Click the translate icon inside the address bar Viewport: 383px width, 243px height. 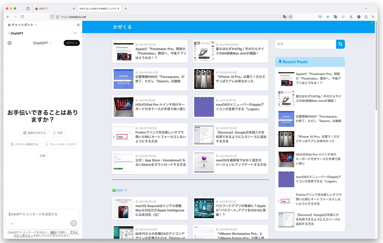click(x=285, y=17)
